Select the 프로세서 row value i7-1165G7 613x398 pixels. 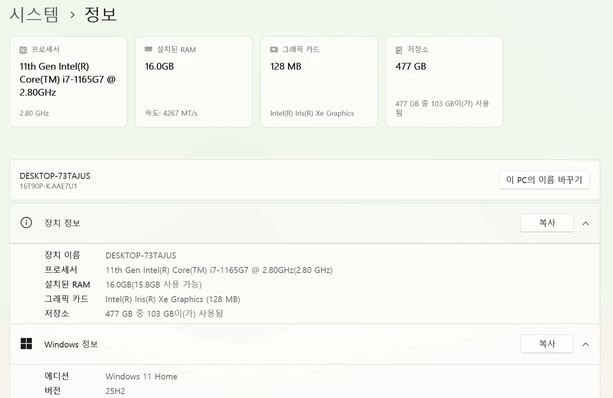[x=219, y=270]
